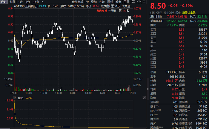209x129 pixels.
Task: Click the 总额 28.21亿 value
Action: [173, 85]
